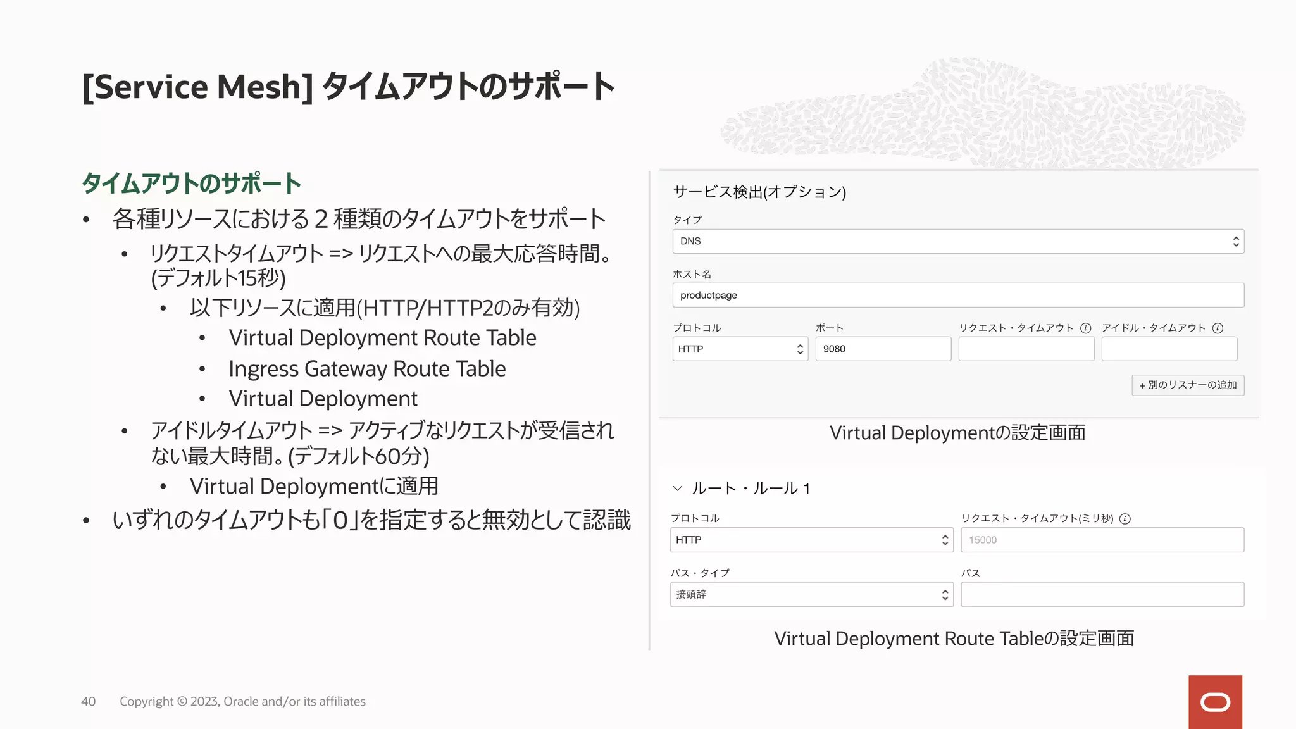The width and height of the screenshot is (1296, 729).
Task: Open the パス・タイプ dropdown showing 接頭辞
Action: (811, 594)
